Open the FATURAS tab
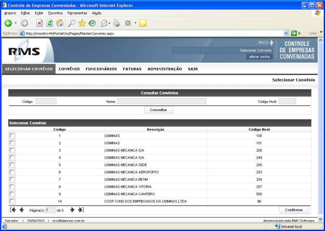Screen dimensions: 325x231 [132, 69]
